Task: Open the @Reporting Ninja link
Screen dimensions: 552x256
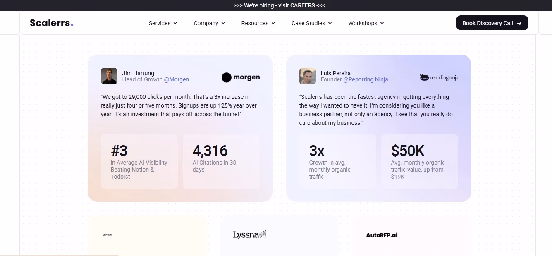Action: (x=366, y=79)
